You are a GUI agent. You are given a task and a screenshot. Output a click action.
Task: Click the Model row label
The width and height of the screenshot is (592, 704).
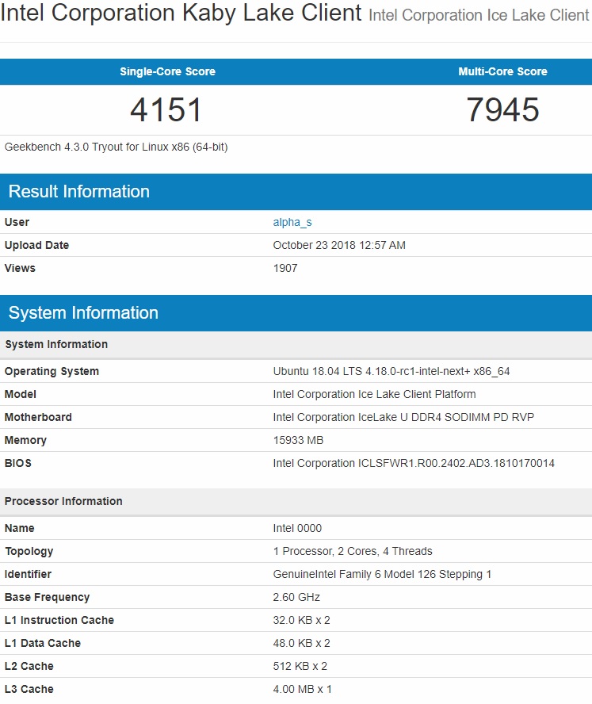(x=20, y=394)
